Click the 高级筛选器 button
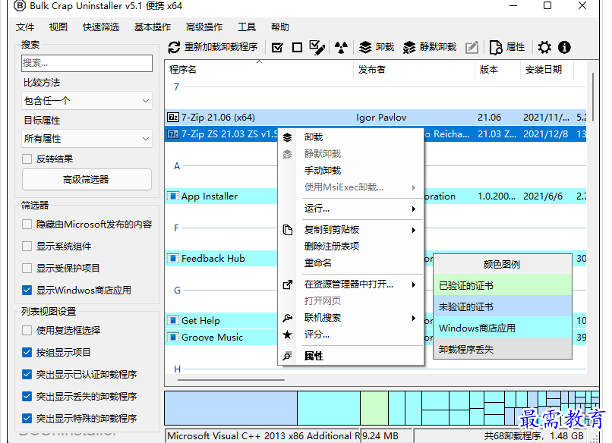Image resolution: width=612 pixels, height=443 pixels. click(x=87, y=180)
